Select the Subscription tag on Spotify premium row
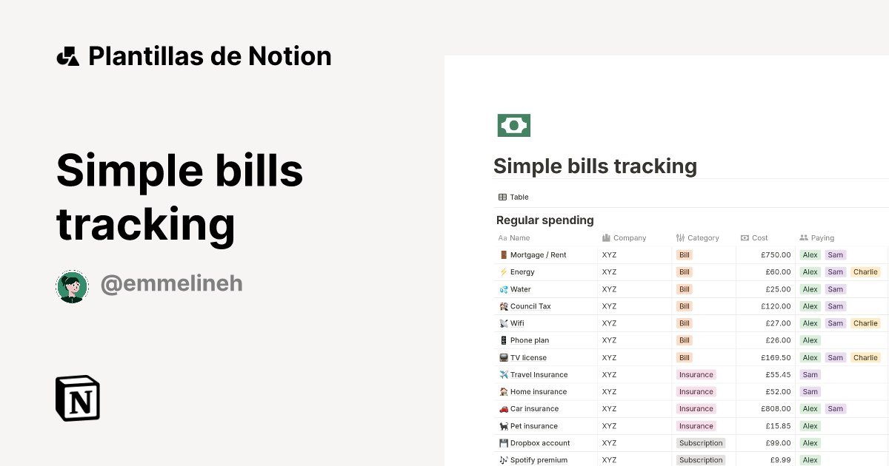This screenshot has width=889, height=466. [701, 459]
